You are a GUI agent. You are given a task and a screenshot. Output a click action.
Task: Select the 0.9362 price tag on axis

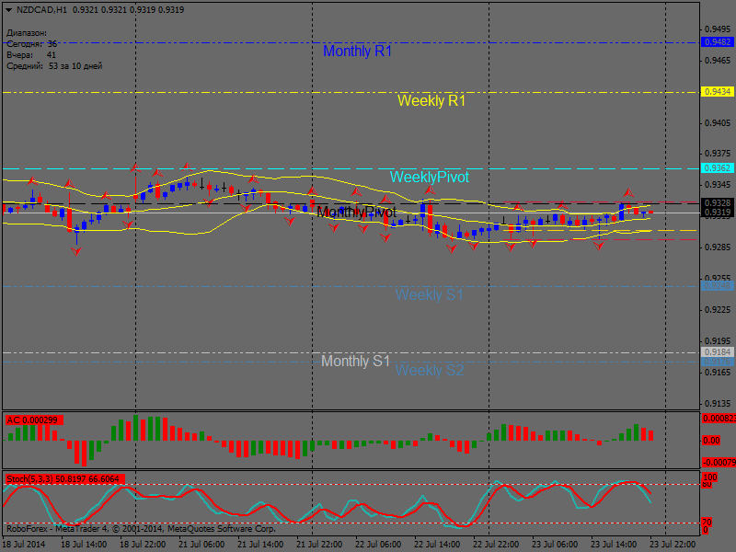[x=717, y=168]
